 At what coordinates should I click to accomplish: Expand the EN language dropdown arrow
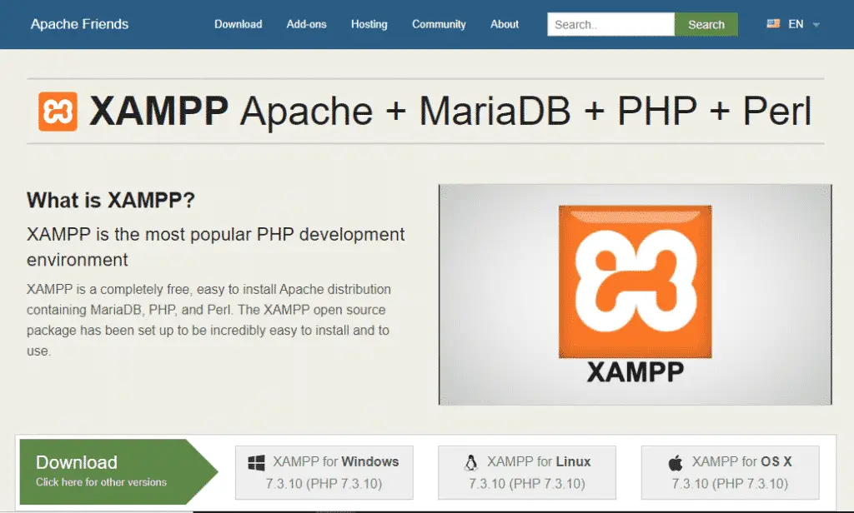(x=816, y=24)
